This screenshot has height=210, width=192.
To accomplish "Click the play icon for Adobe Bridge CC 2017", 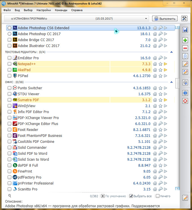I will 165,40.
